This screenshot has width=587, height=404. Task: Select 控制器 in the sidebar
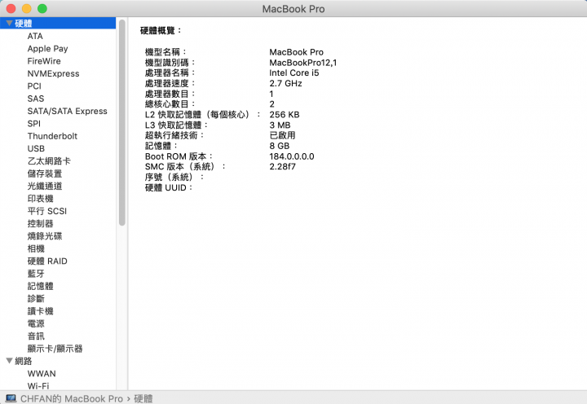pos(41,224)
